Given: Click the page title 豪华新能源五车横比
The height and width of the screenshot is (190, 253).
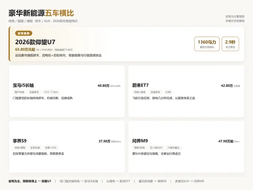Looking at the screenshot, I should click(41, 13).
